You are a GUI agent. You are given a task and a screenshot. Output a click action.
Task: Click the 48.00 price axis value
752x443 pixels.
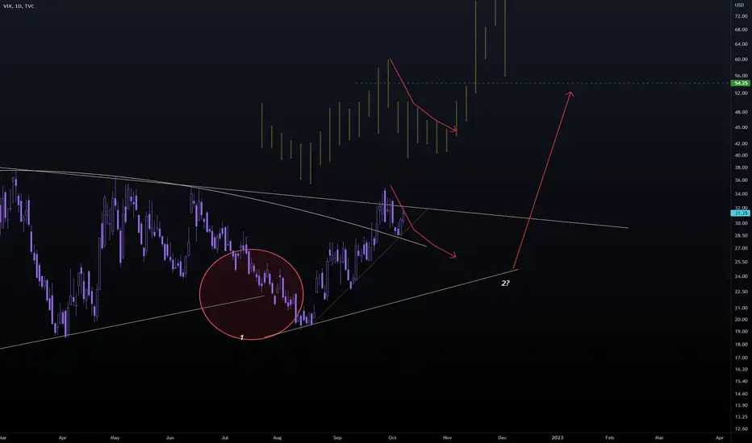(x=741, y=112)
